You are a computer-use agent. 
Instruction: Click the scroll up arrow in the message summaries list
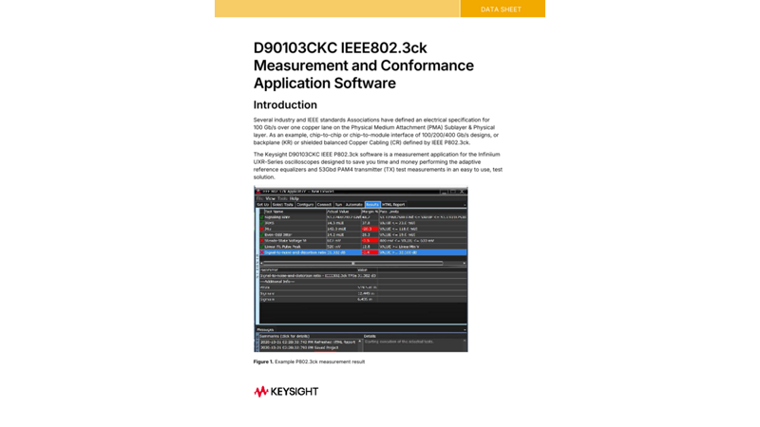[x=360, y=342]
